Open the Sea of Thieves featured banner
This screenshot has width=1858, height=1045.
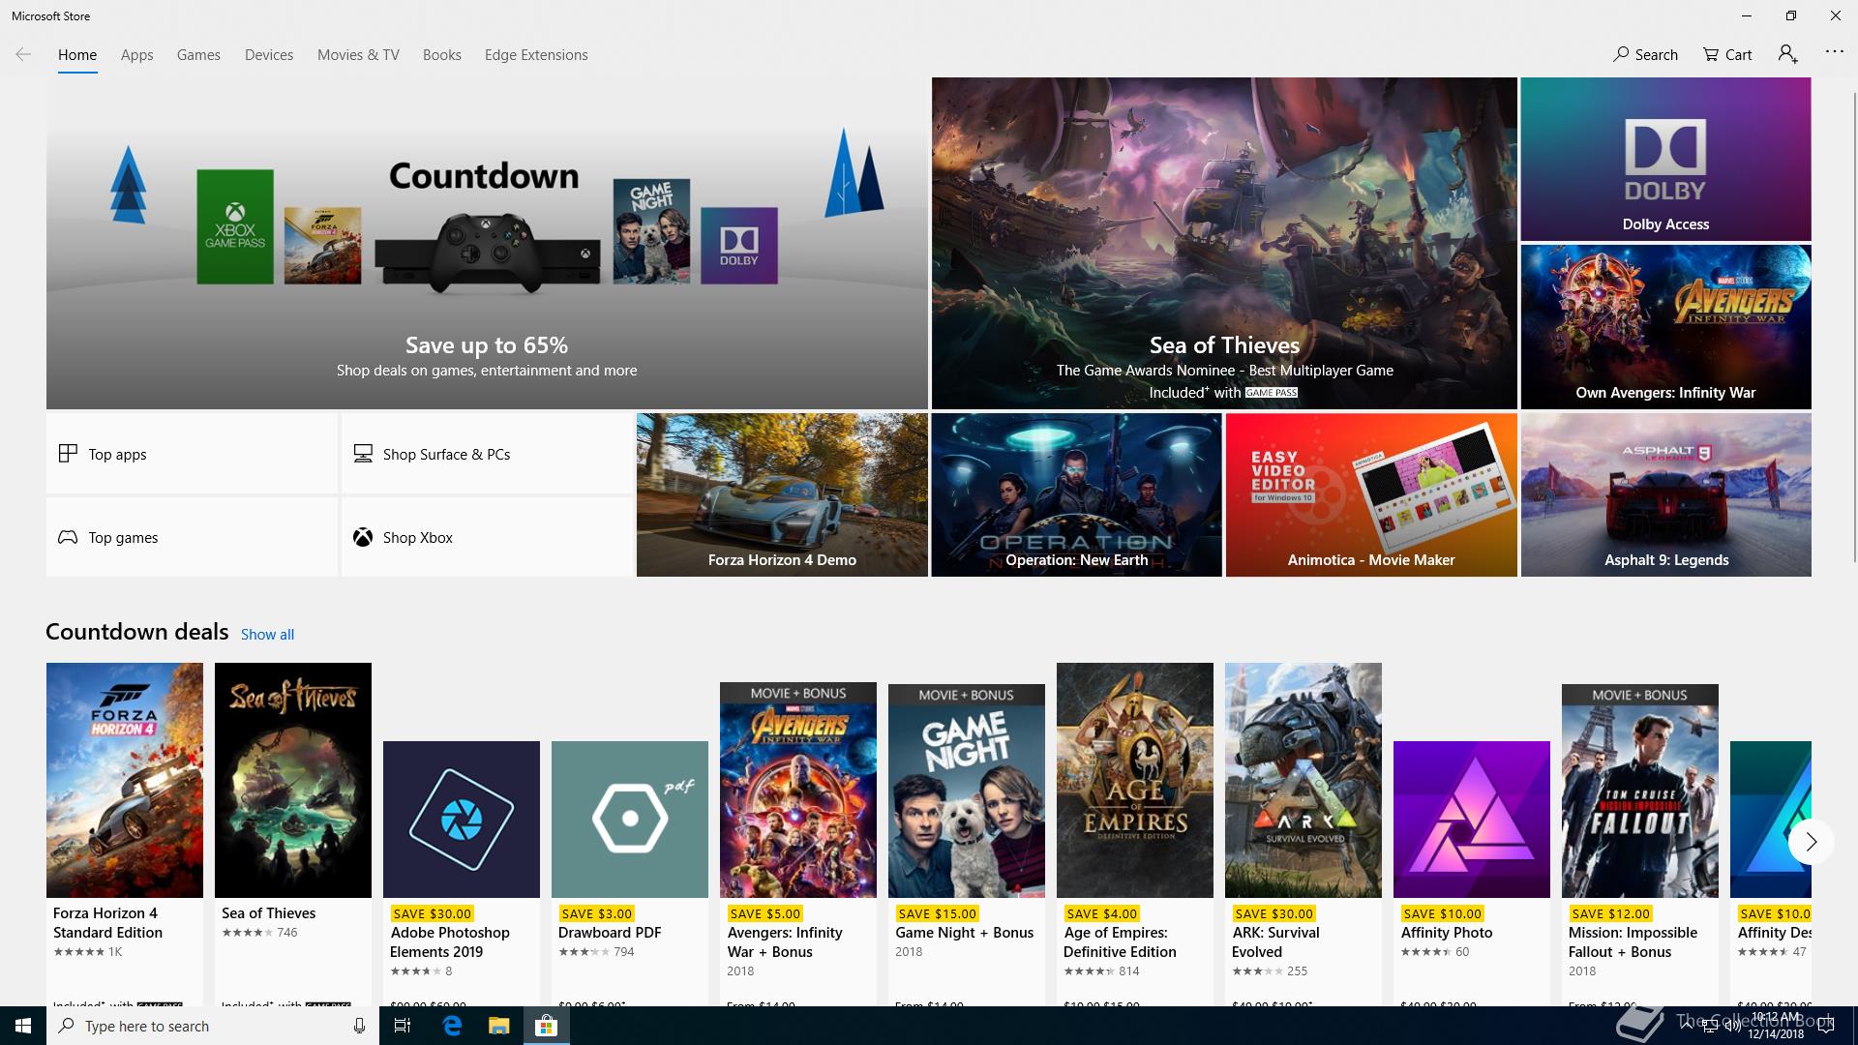click(1224, 243)
